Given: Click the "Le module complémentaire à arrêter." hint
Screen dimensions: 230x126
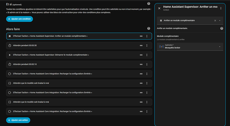Looking at the screenshot, I should pos(171,40).
